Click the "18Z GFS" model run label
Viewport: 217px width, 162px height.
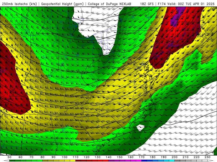click(x=147, y=4)
